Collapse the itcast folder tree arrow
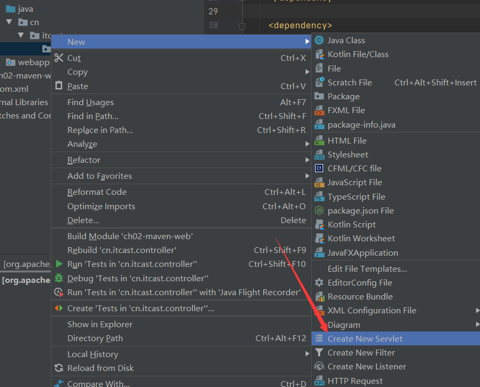 coord(21,35)
